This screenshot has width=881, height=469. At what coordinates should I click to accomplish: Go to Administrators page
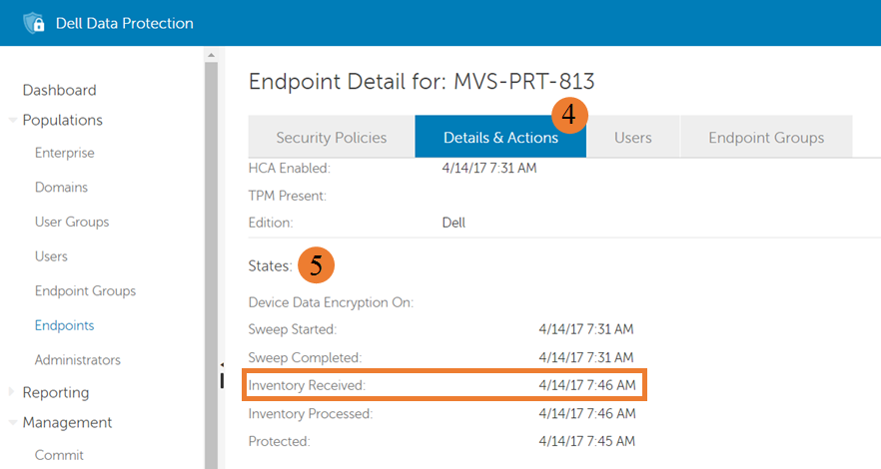pyautogui.click(x=77, y=359)
